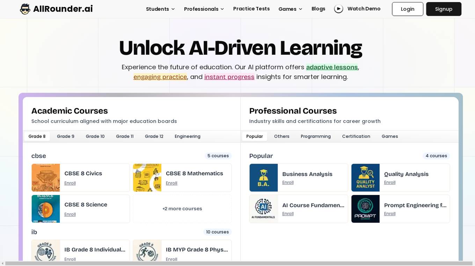
Task: Click the AI Course Fundamen... title
Action: pos(313,205)
